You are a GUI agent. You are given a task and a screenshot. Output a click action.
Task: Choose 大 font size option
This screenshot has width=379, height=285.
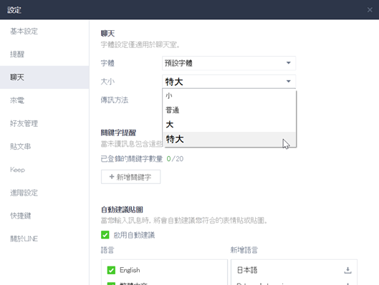coord(229,125)
